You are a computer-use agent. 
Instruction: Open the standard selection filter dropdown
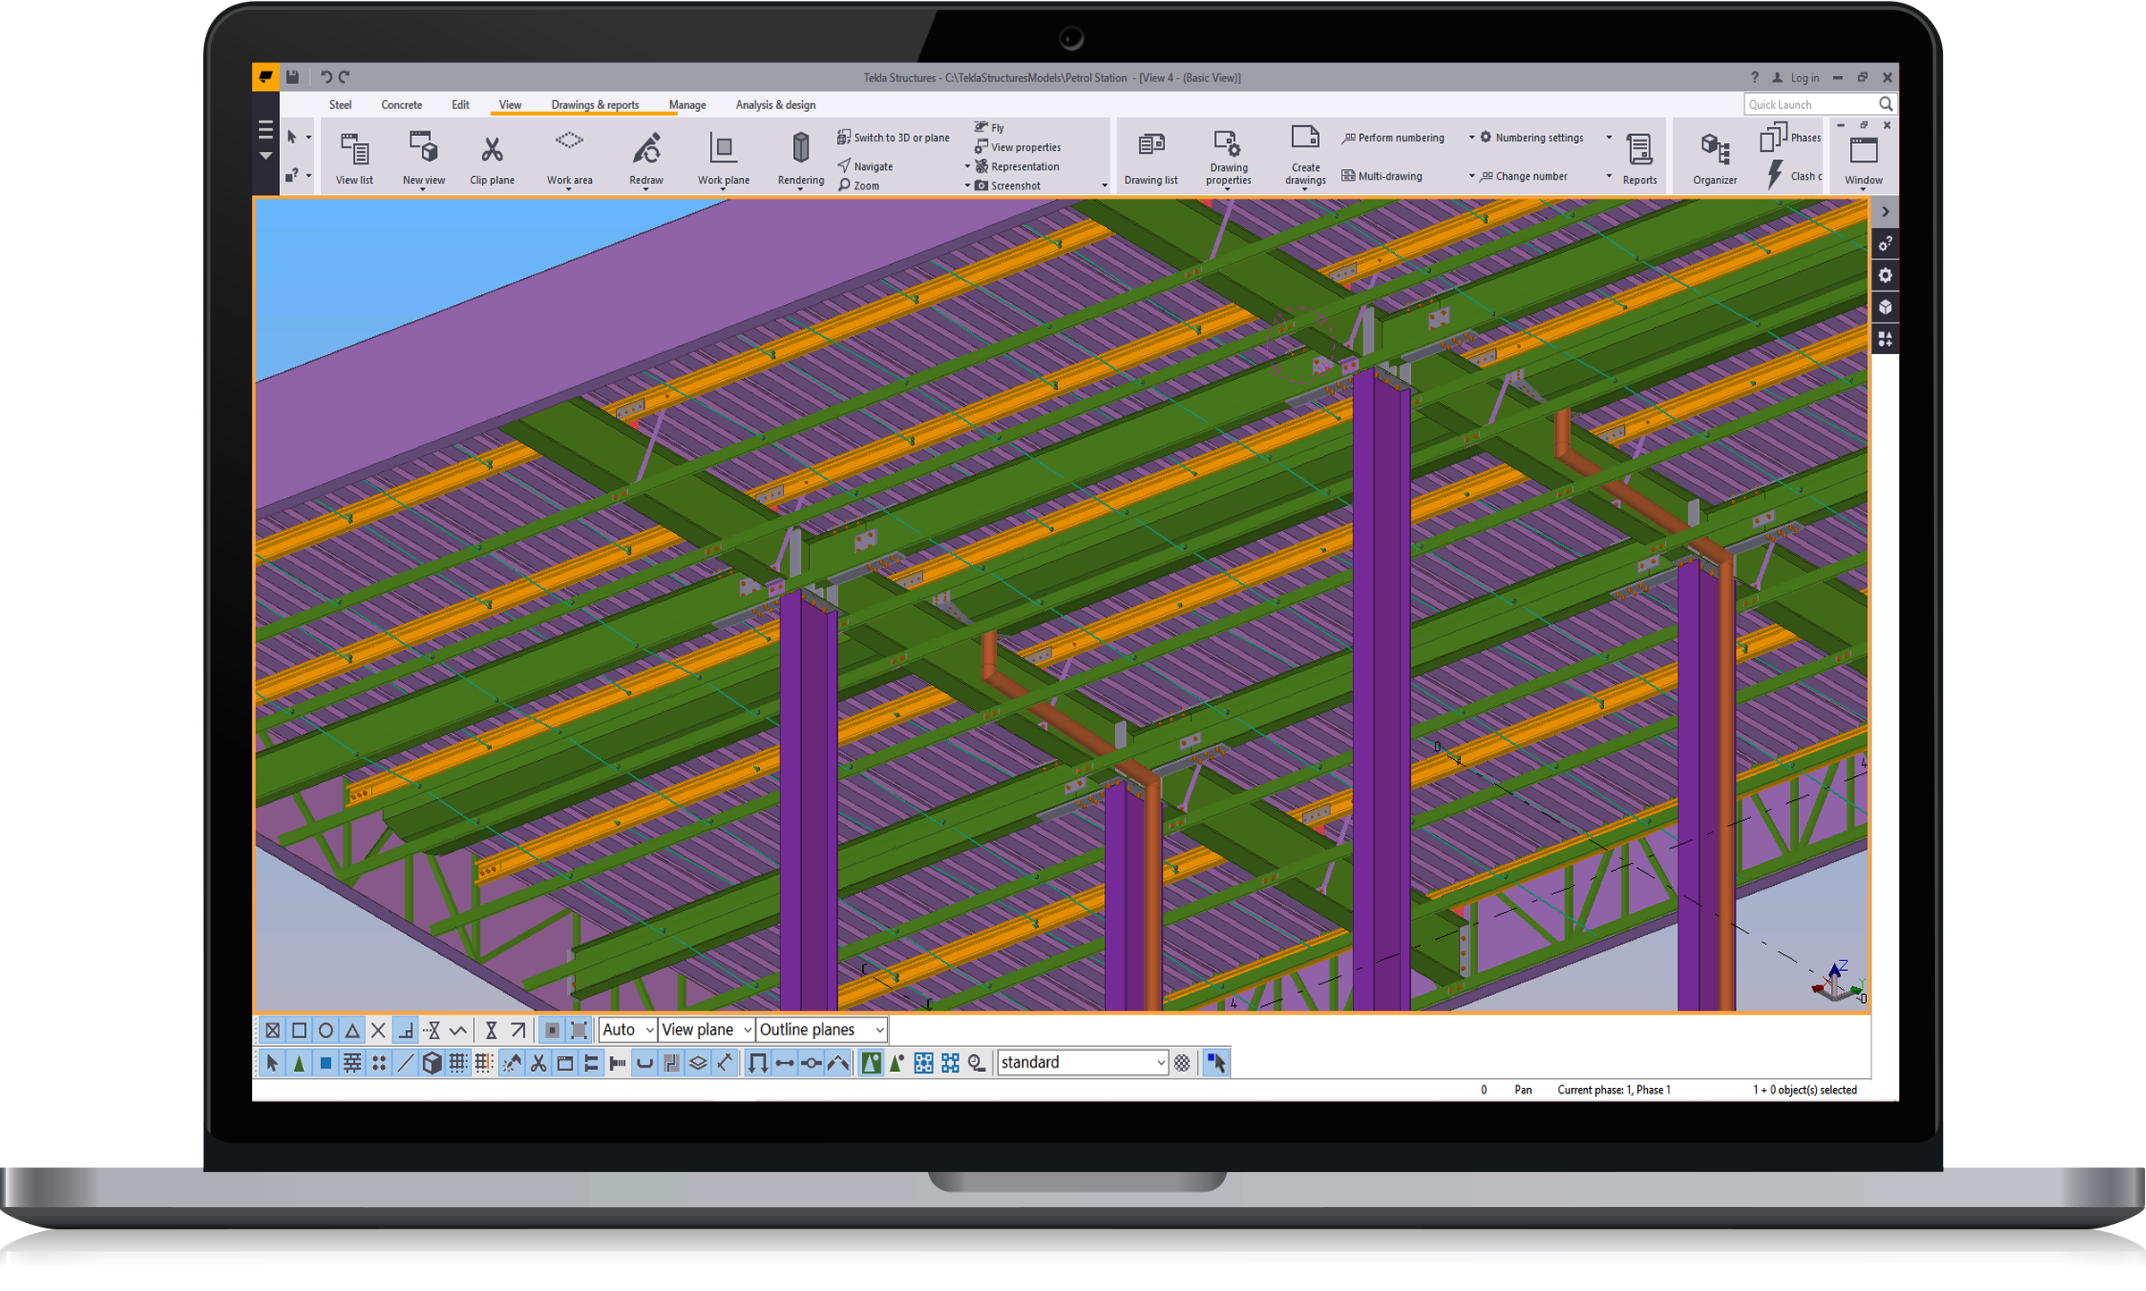1082,1062
